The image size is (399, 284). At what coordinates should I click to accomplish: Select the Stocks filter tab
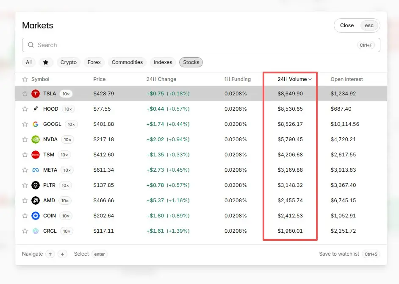click(x=191, y=62)
